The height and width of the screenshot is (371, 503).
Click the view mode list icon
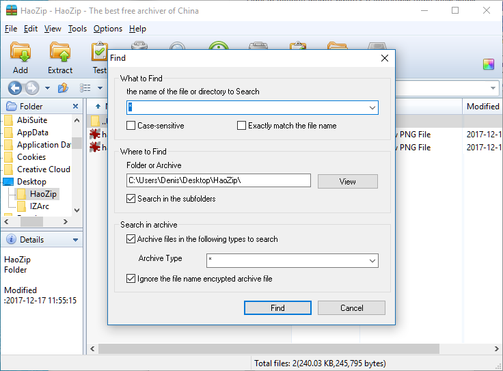(x=85, y=87)
